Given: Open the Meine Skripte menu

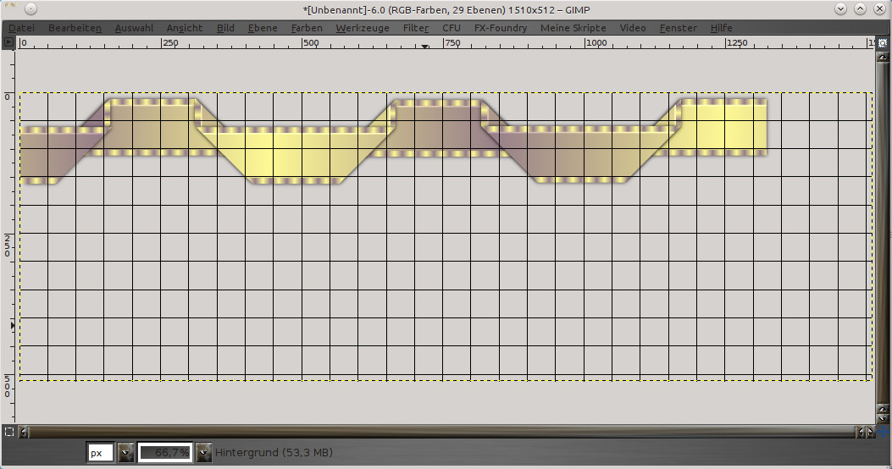Looking at the screenshot, I should [x=573, y=28].
